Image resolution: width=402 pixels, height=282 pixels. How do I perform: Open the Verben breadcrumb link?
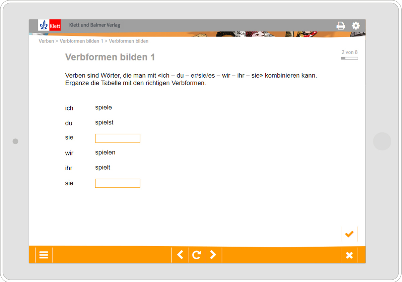click(46, 41)
